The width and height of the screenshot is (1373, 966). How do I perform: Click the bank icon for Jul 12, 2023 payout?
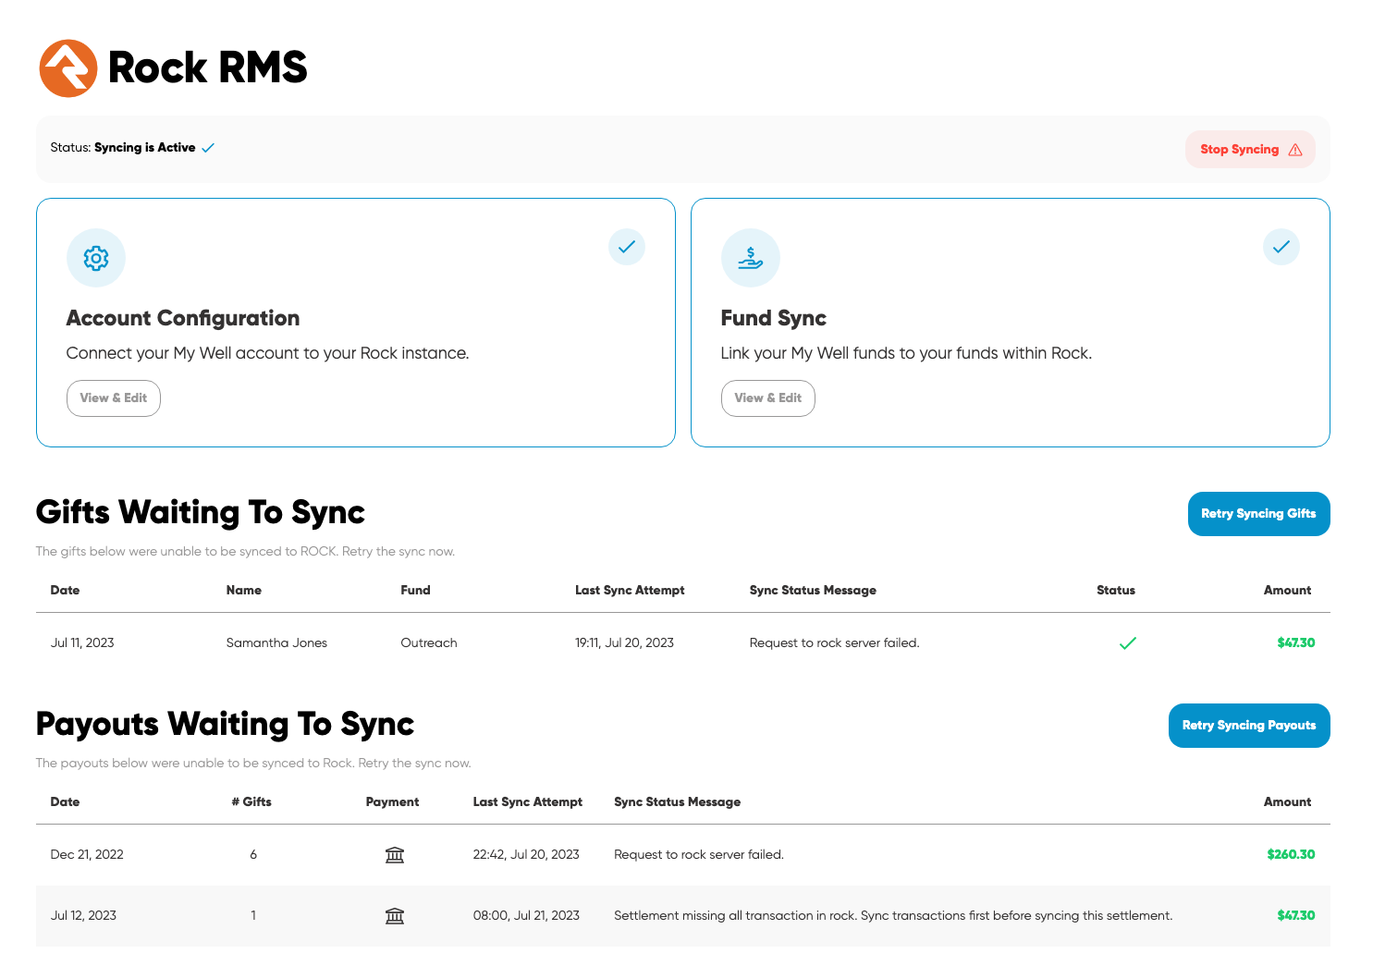pyautogui.click(x=395, y=916)
